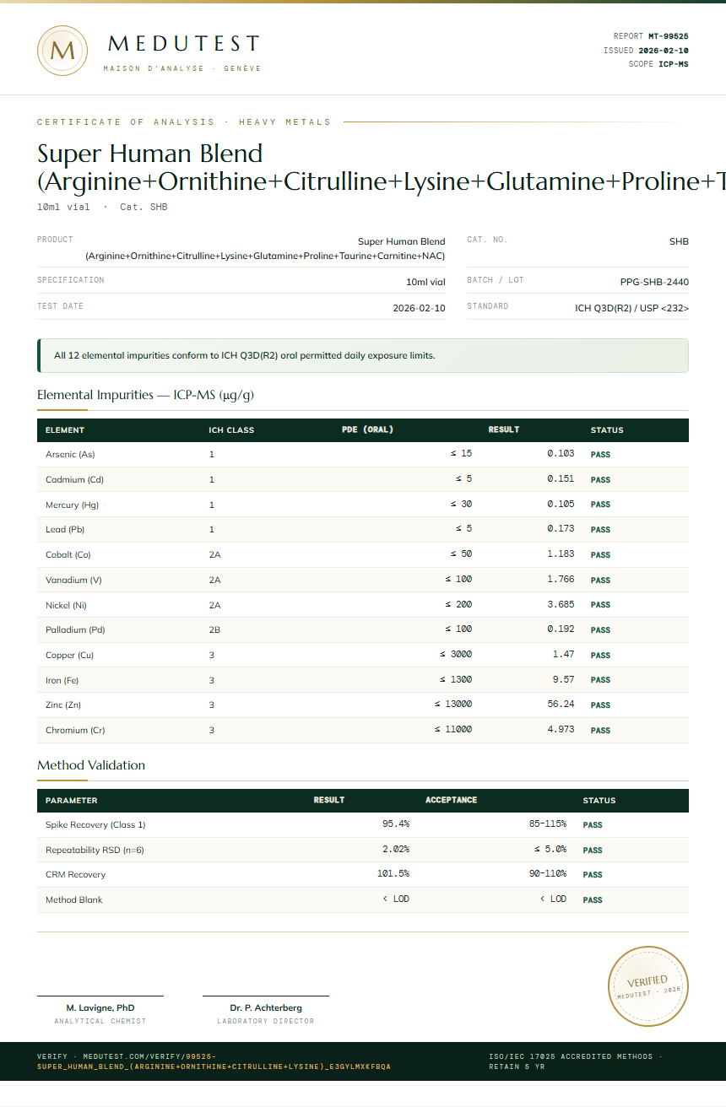Click the Medutest circular M logo
Image resolution: width=726 pixels, height=1107 pixels.
(62, 51)
